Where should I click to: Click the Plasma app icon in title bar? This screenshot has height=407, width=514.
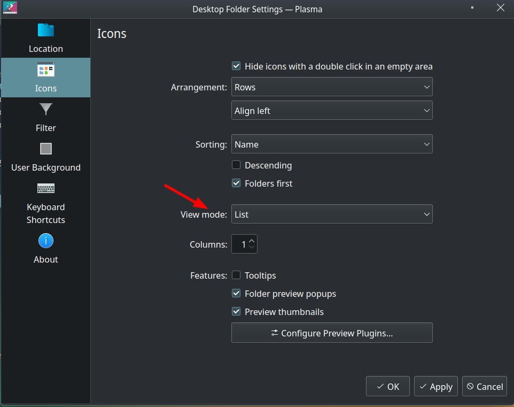(10, 7)
